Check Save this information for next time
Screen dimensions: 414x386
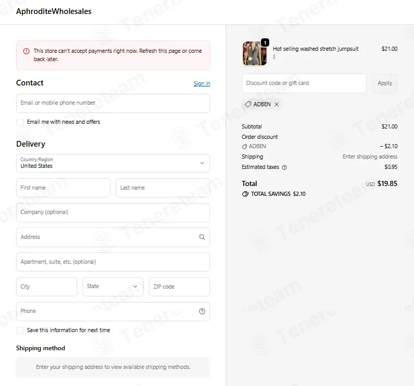click(x=20, y=331)
